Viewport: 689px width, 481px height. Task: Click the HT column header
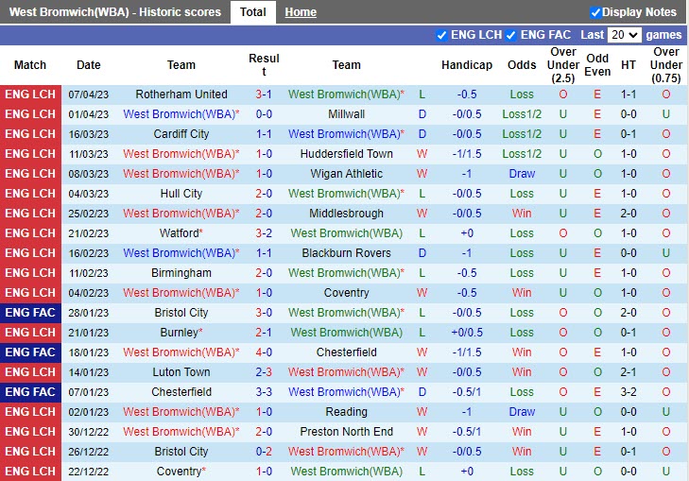[629, 65]
